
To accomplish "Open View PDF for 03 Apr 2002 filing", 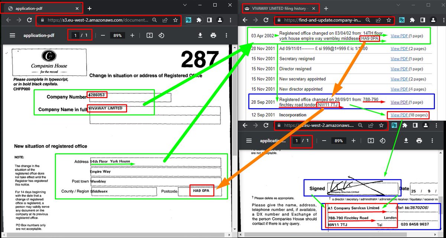I will point(400,36).
